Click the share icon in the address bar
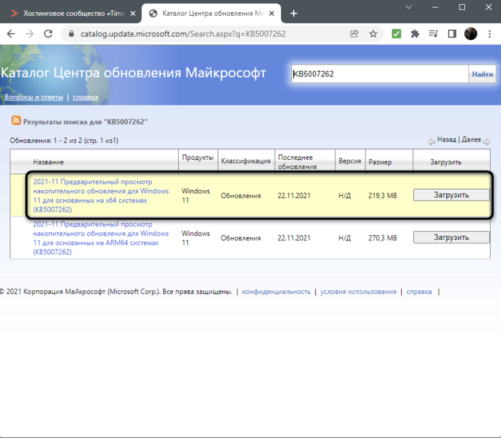The height and width of the screenshot is (438, 501). pyautogui.click(x=355, y=34)
